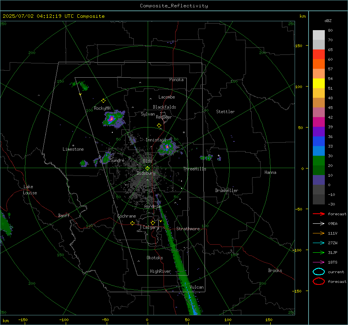
Task: Click the Drumheller label
Action: click(227, 191)
